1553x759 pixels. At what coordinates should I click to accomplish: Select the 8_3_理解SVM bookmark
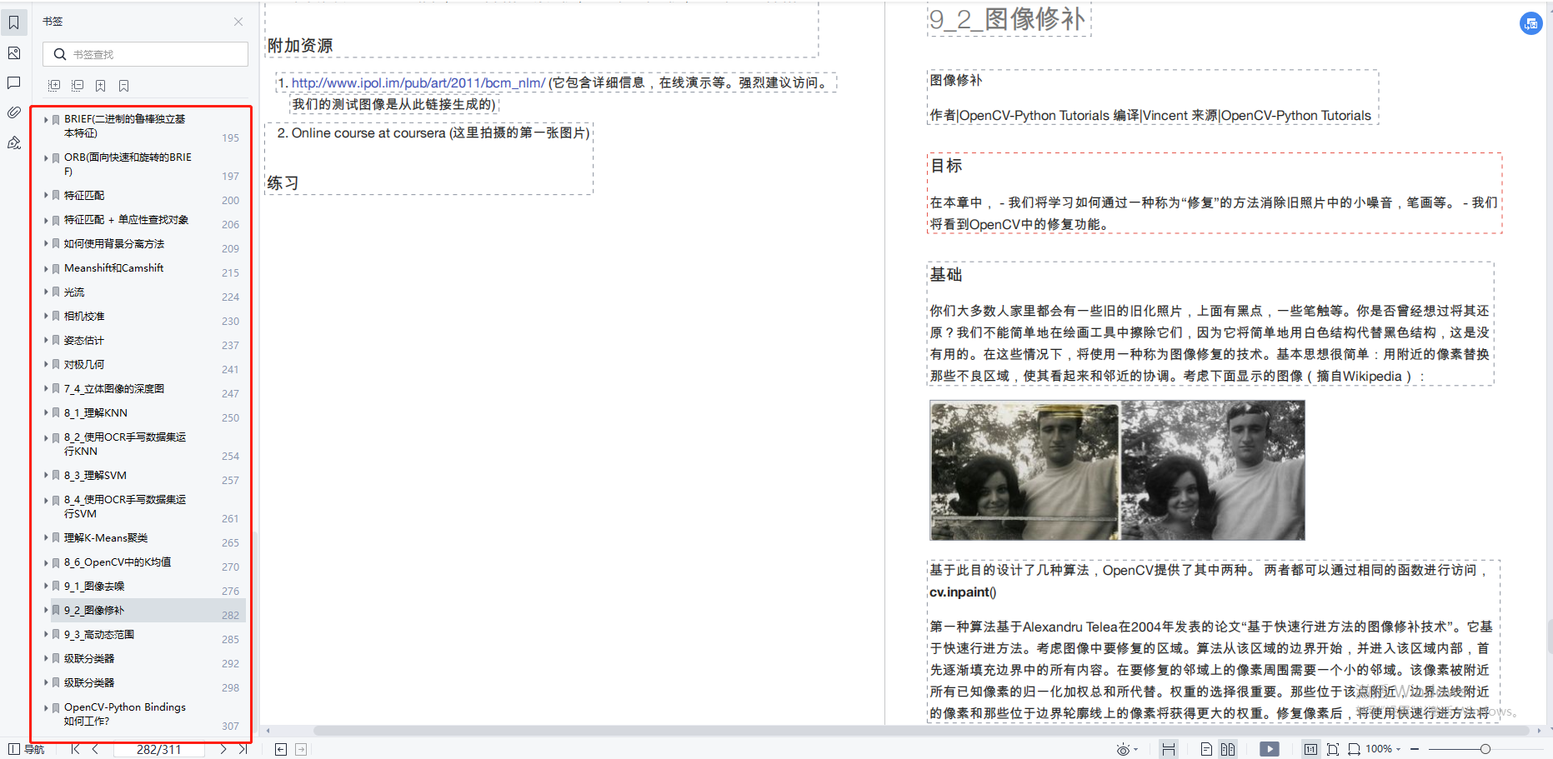(x=95, y=476)
